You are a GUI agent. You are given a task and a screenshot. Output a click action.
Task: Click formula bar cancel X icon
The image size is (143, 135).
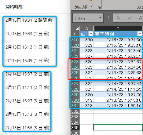coord(119,18)
